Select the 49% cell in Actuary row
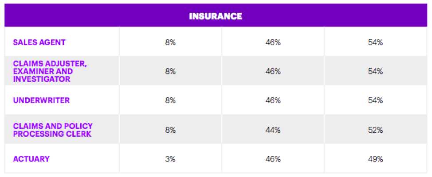The width and height of the screenshot is (432, 177). pyautogui.click(x=375, y=159)
